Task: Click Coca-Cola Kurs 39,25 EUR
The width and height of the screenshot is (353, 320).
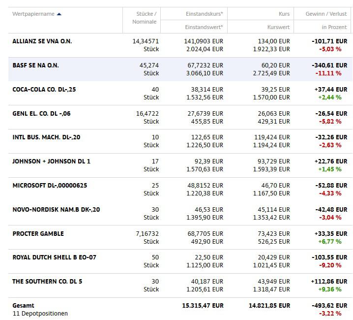Action: pos(275,90)
